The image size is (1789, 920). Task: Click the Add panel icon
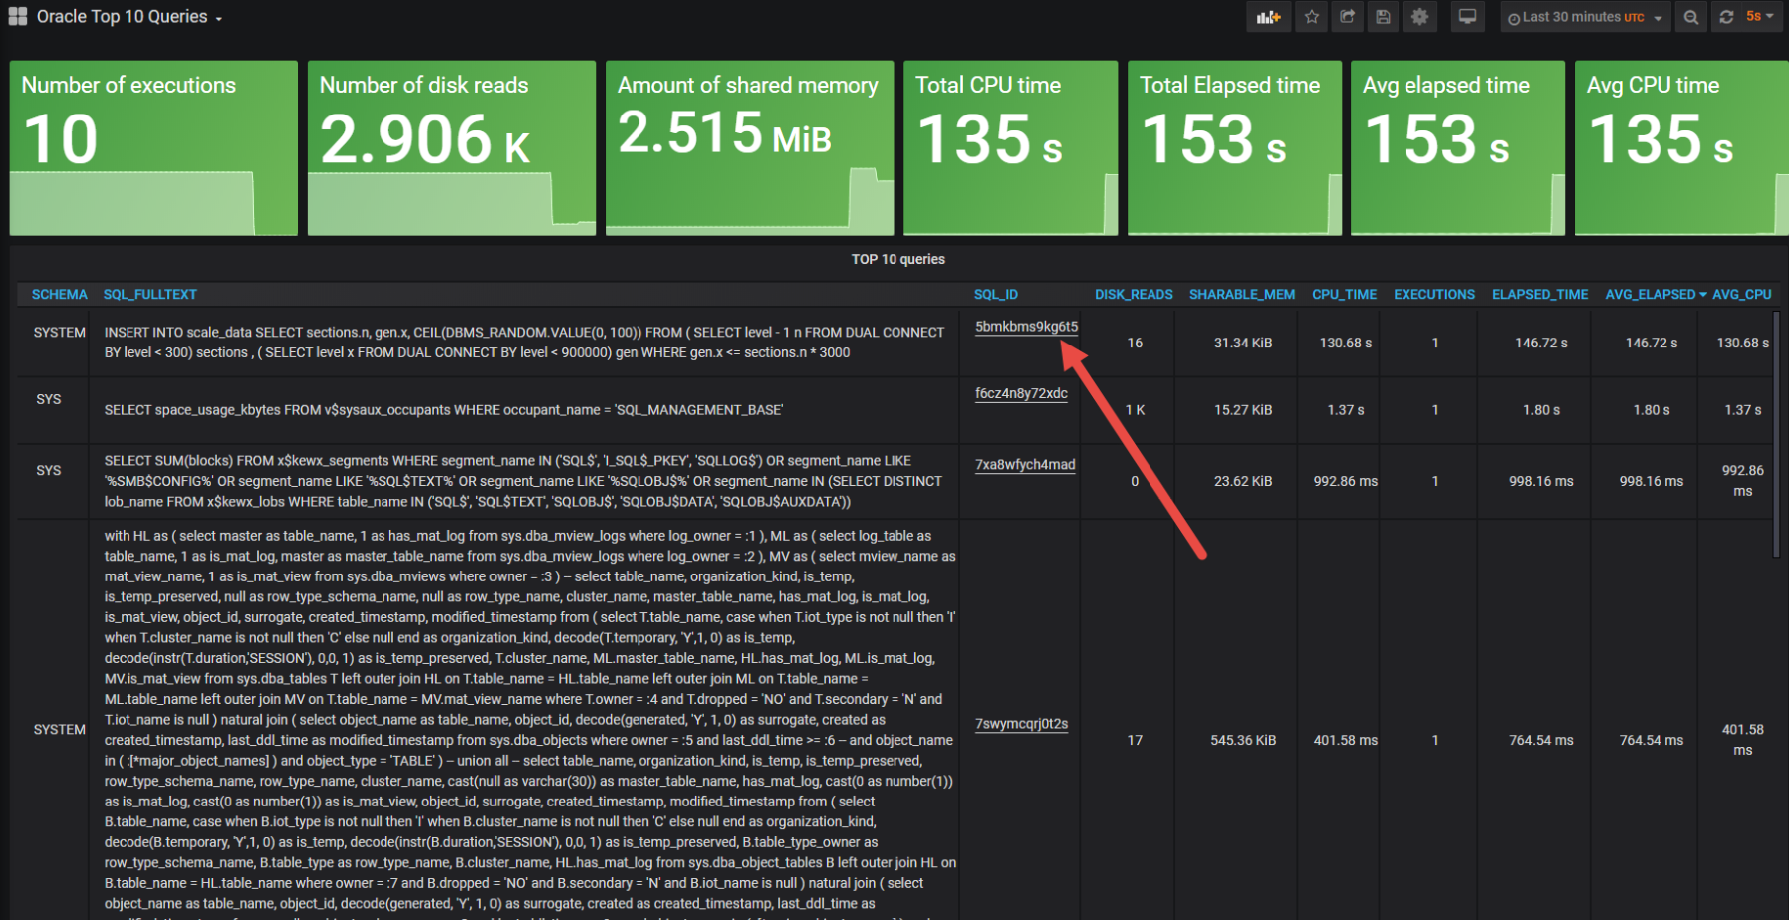(1268, 17)
